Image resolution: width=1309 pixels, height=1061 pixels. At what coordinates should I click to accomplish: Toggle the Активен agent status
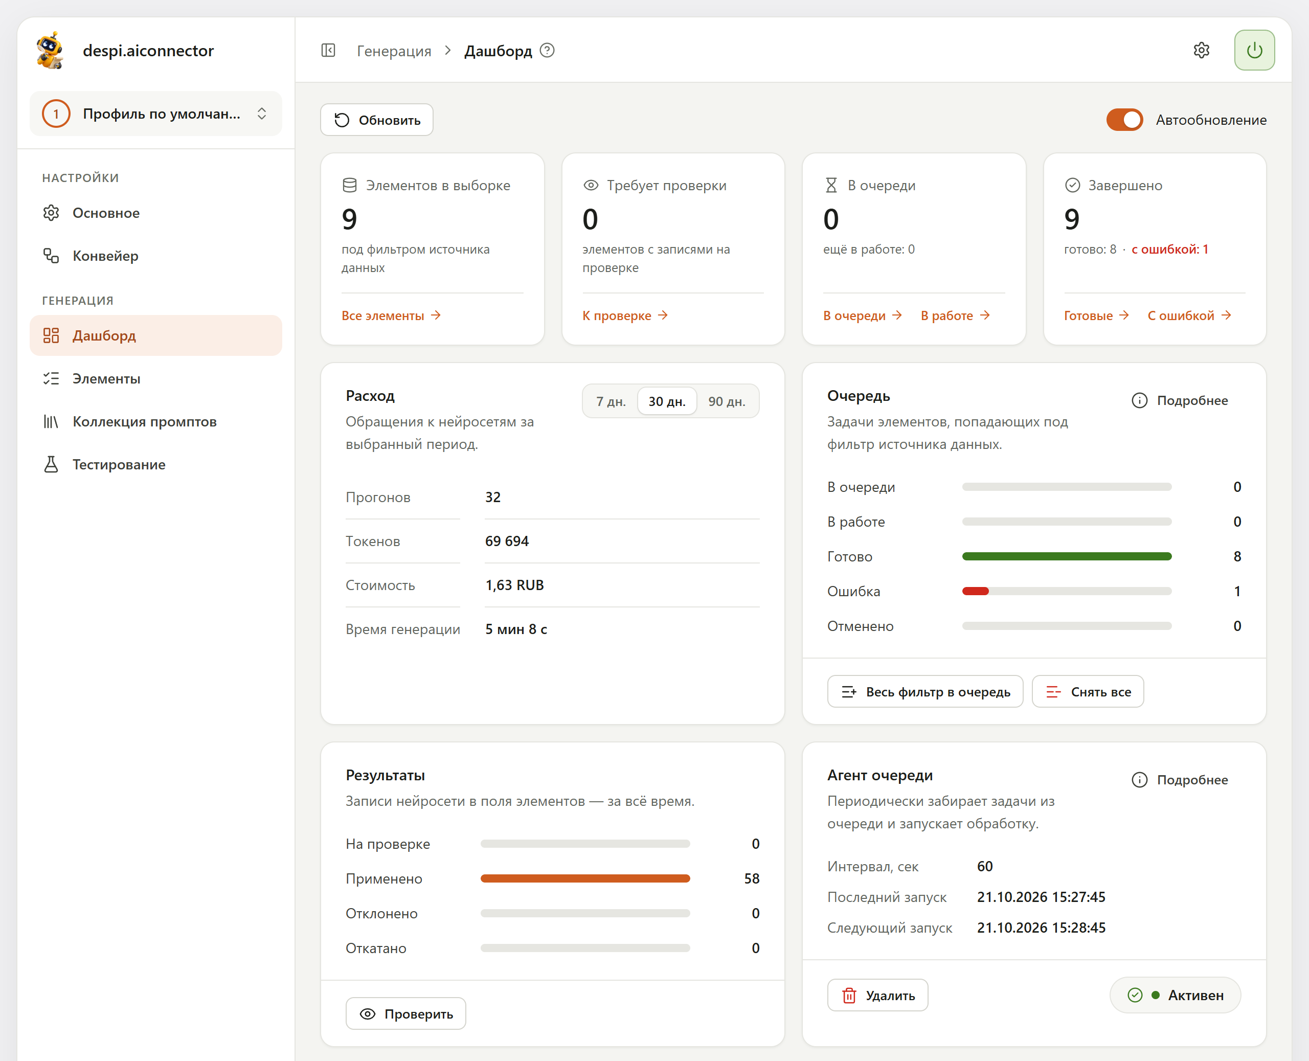pyautogui.click(x=1175, y=996)
